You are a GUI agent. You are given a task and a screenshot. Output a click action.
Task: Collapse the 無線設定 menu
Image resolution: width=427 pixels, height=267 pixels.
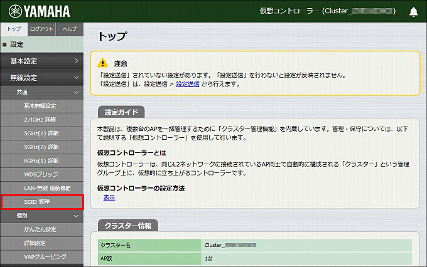(x=42, y=78)
